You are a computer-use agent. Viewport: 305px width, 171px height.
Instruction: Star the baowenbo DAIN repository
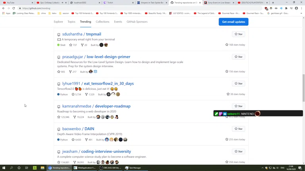click(238, 129)
